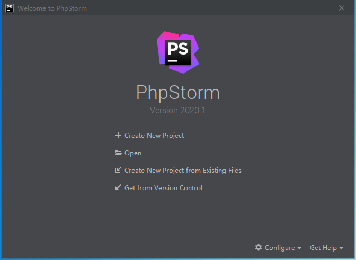Click the large PhpStorm logo
Image resolution: width=356 pixels, height=260 pixels.
point(178,52)
